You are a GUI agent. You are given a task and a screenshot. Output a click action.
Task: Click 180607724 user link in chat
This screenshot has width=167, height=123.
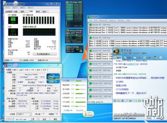tap(133, 64)
